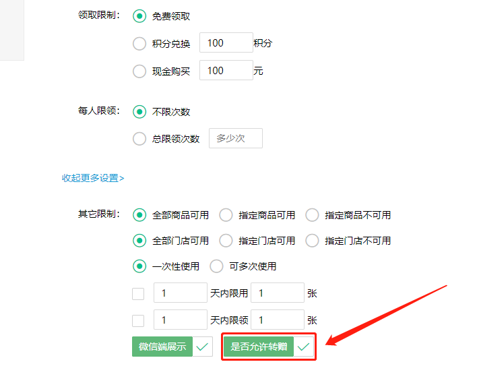Toggle the 是否允许转赠 checkmark switch
Viewport: 477px width, 387px height.
click(304, 347)
